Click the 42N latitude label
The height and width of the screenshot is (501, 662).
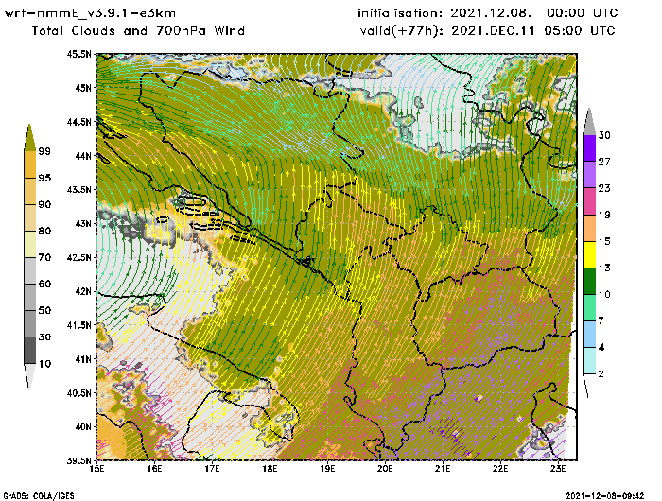(83, 291)
